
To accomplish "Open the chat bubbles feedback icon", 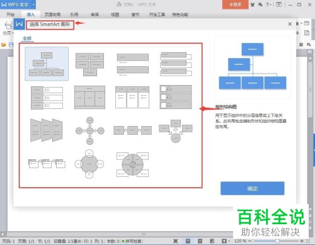I will click(x=260, y=4).
